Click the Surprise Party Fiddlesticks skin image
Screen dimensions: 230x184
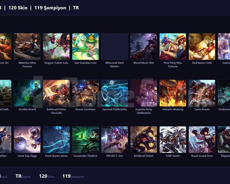click(x=144, y=93)
